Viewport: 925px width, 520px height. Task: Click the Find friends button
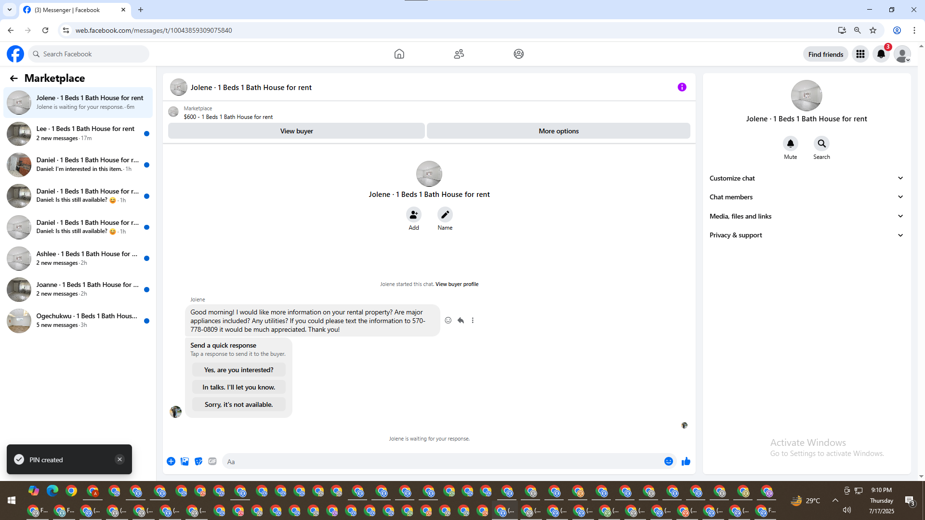[x=825, y=54]
